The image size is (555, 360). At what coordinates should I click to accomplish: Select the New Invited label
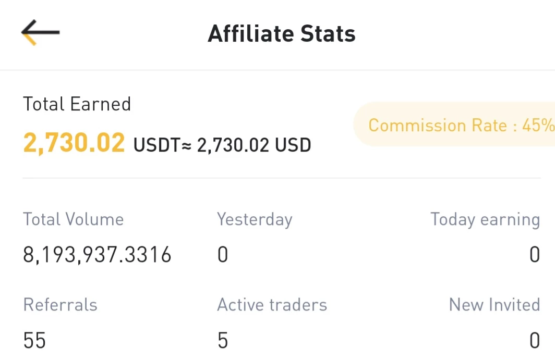[x=494, y=305]
